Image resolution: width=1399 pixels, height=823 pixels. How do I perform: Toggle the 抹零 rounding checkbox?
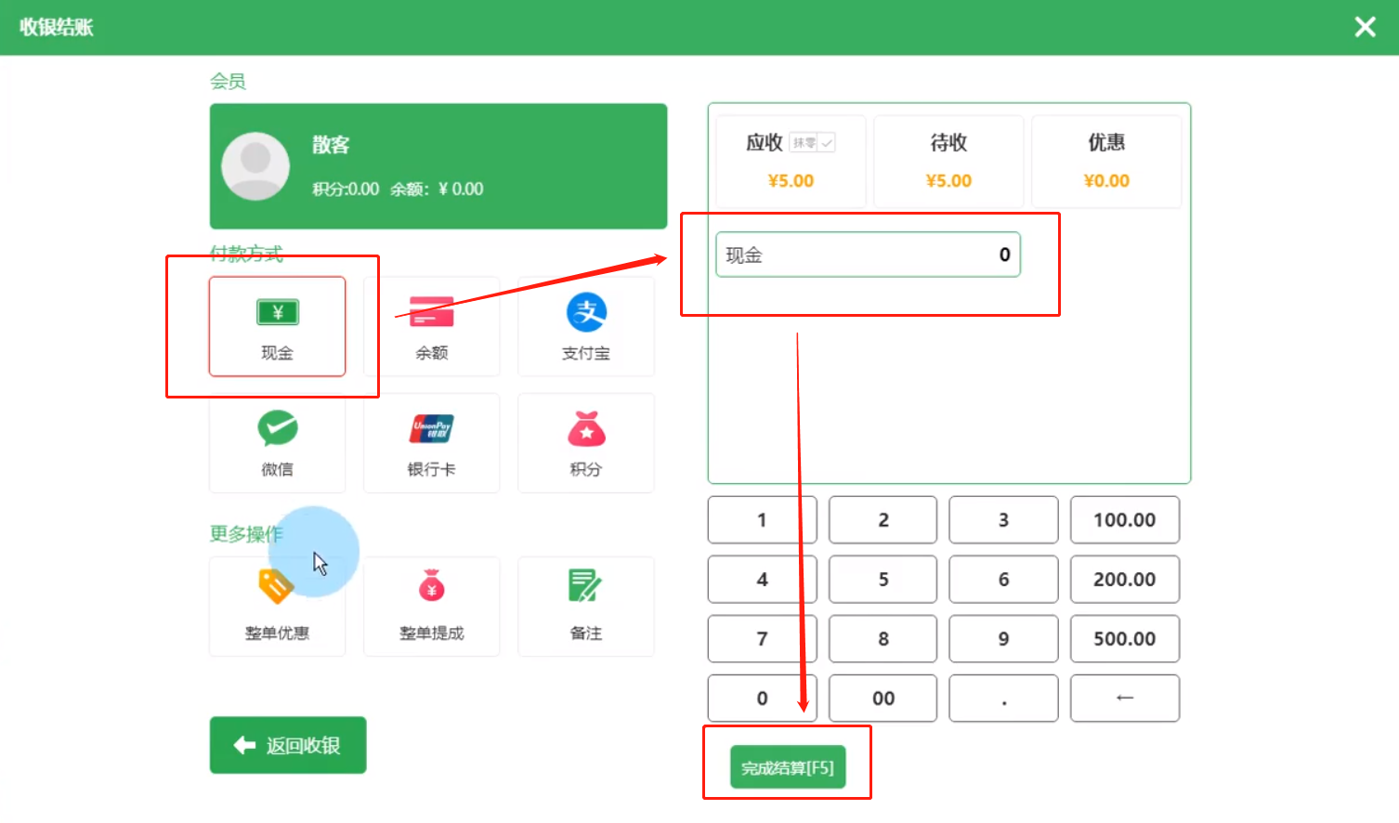pos(826,143)
